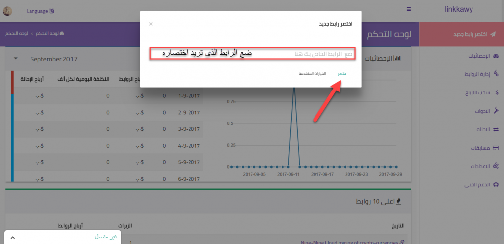Viewport: 504px width, 244px height.
Task: Expand the غير متصل chat widget
Action: [12, 238]
